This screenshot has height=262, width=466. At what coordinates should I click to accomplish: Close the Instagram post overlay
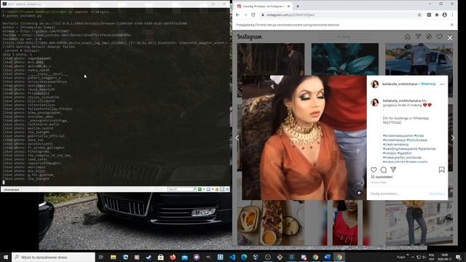450,38
